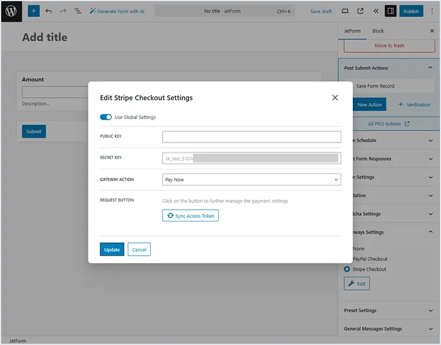Click the view form external link icon
Screen dimensions: 441x345
tap(360, 11)
